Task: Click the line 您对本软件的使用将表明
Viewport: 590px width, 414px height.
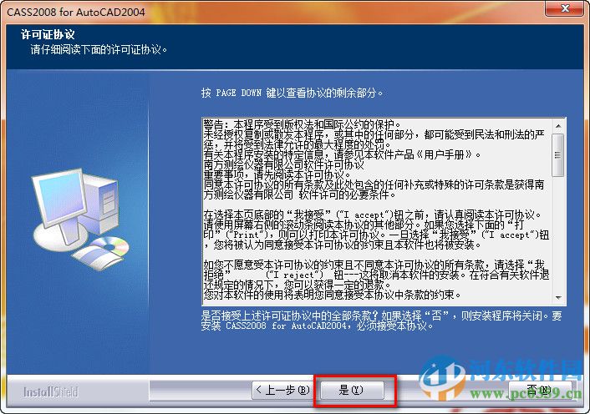Action: (332, 295)
